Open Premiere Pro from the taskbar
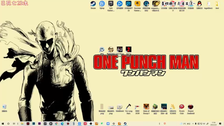Viewport: 224px width, 126px height. (39, 124)
